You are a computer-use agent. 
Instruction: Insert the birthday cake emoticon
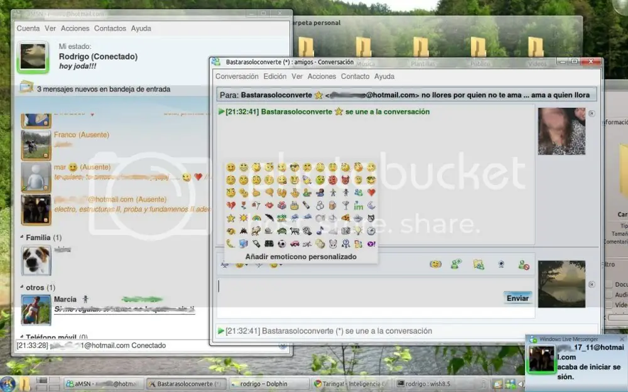[295, 206]
